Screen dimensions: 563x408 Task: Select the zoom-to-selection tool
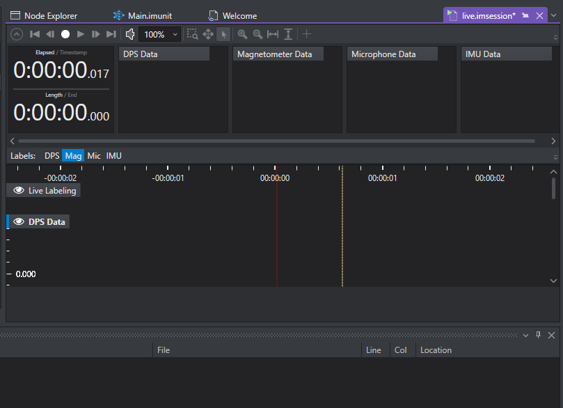193,34
